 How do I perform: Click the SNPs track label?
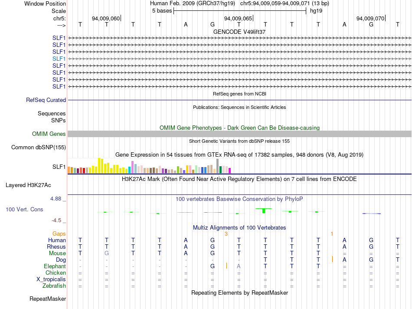point(59,120)
